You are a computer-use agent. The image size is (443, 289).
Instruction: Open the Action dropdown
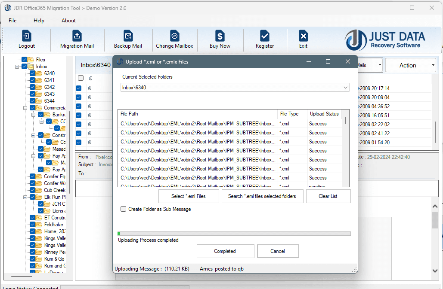click(410, 65)
